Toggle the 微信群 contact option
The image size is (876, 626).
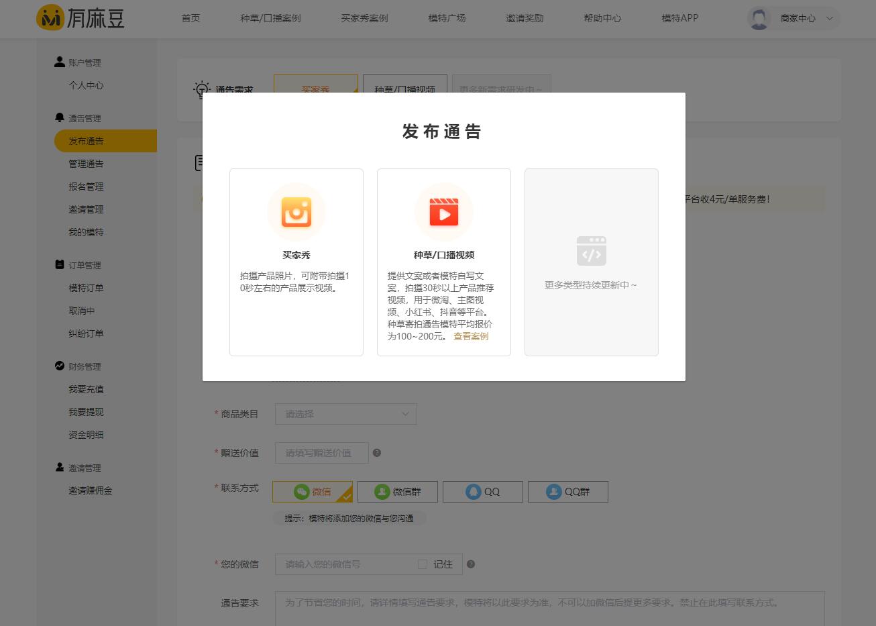397,491
